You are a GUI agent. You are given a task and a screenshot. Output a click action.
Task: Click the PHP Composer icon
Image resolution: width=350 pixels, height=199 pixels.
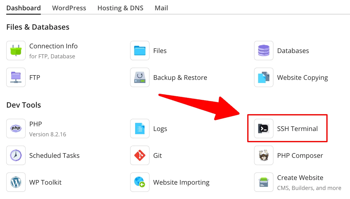pyautogui.click(x=264, y=155)
